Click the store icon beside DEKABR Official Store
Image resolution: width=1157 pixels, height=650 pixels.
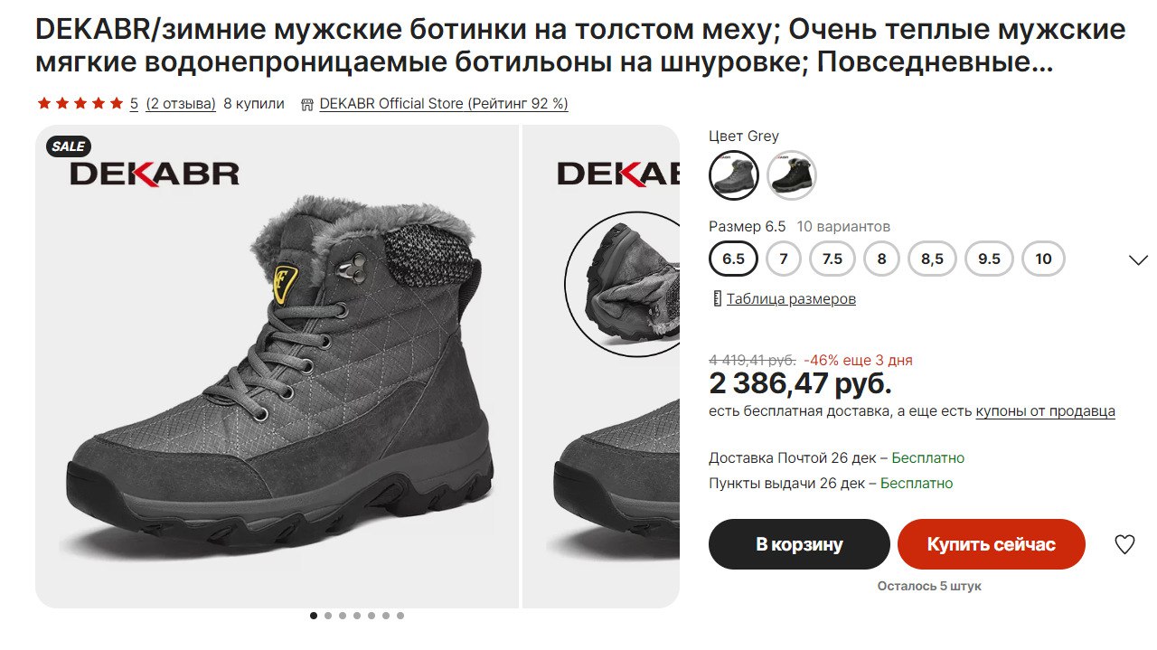(306, 104)
